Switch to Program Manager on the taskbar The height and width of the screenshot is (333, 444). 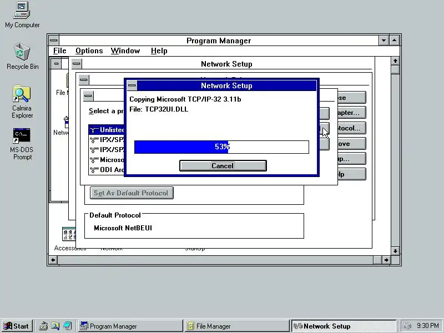[130, 326]
